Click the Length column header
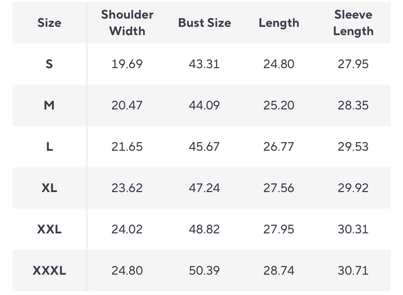This screenshot has width=403, height=295. [x=279, y=23]
